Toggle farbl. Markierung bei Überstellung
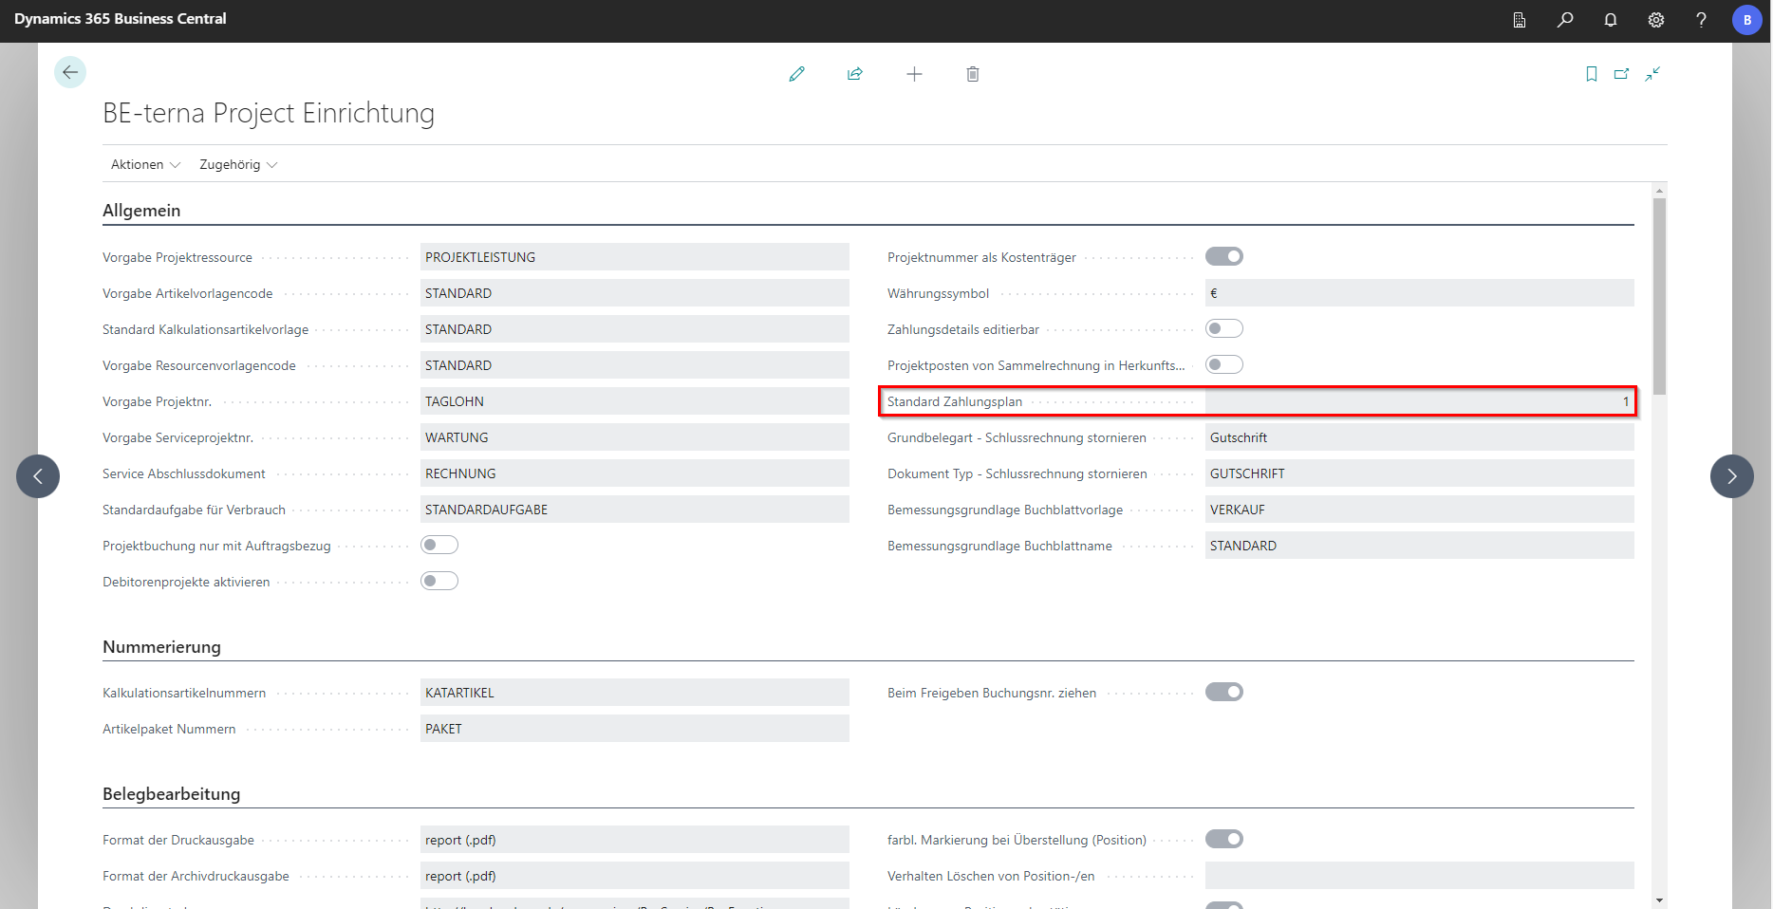 click(1223, 839)
